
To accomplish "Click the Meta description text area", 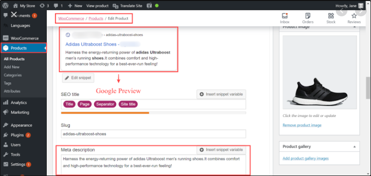I will click(153, 164).
